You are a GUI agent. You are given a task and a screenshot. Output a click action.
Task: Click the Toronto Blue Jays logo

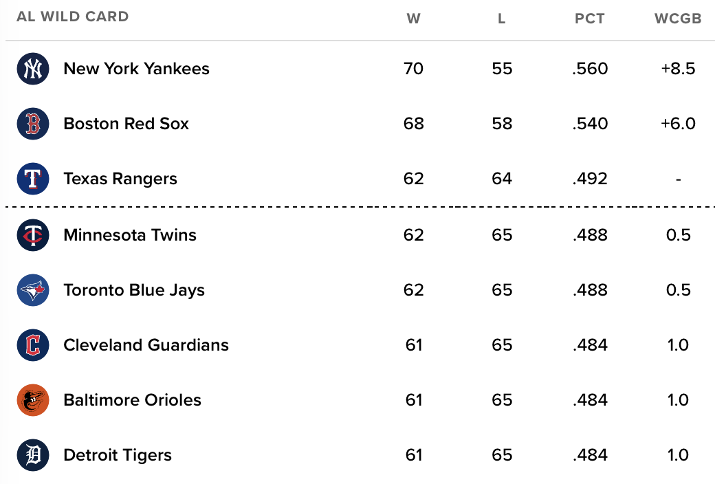[33, 290]
